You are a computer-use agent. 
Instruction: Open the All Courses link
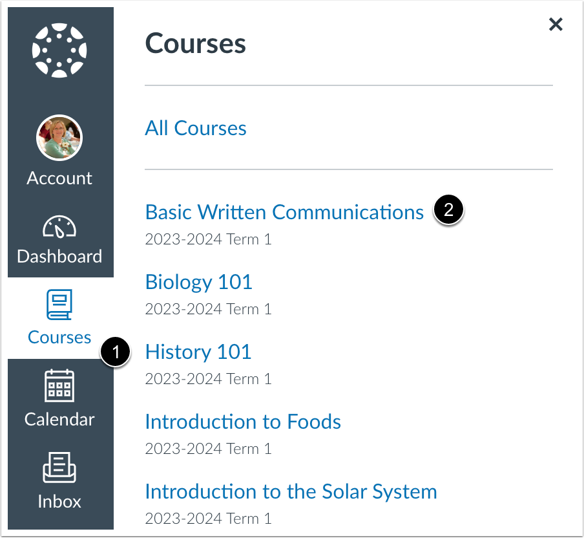pyautogui.click(x=195, y=128)
